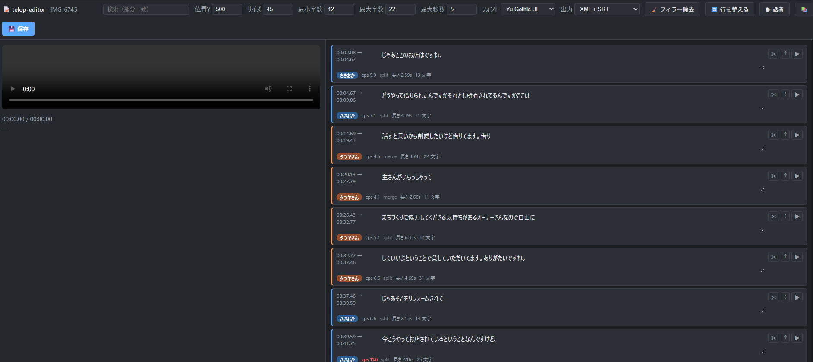
Task: Split the じゃあそこをリフォームされて row with scissors
Action: pos(773,297)
